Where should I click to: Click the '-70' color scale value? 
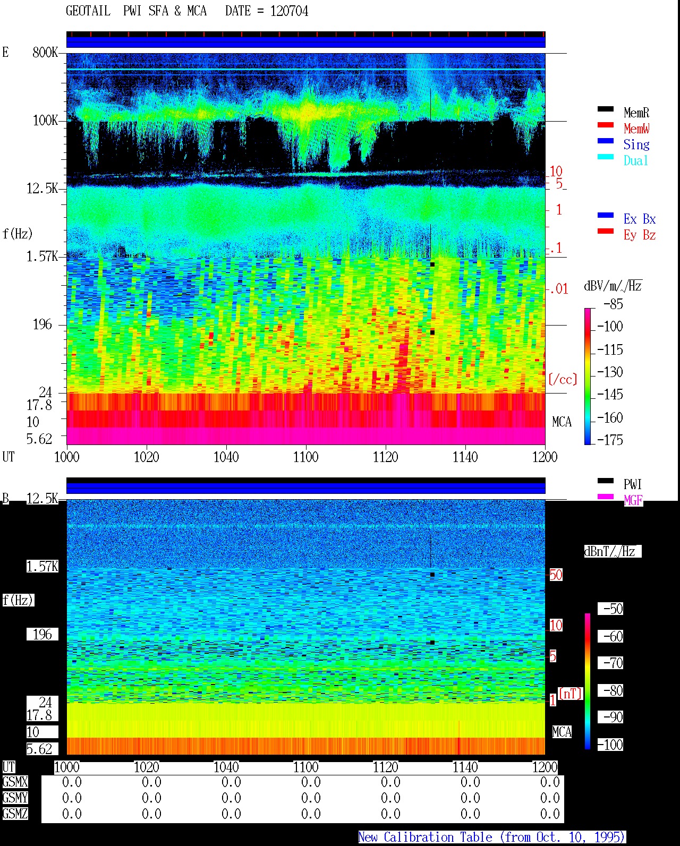coord(613,663)
